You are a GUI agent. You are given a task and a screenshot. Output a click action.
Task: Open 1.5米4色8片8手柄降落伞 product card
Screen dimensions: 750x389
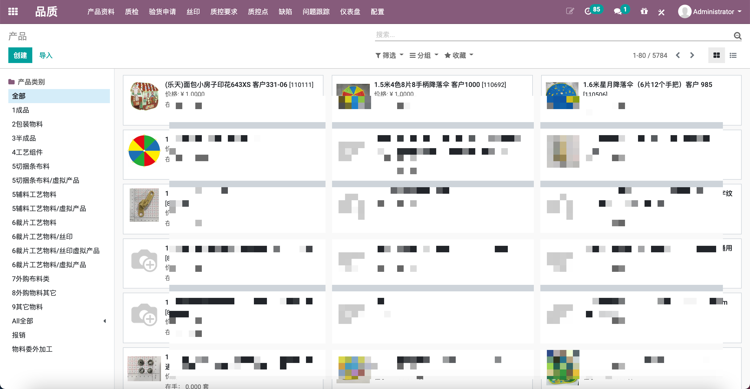tap(432, 100)
